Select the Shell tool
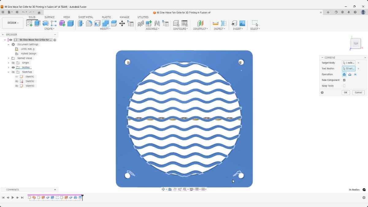368x207 pixels. coord(97,23)
